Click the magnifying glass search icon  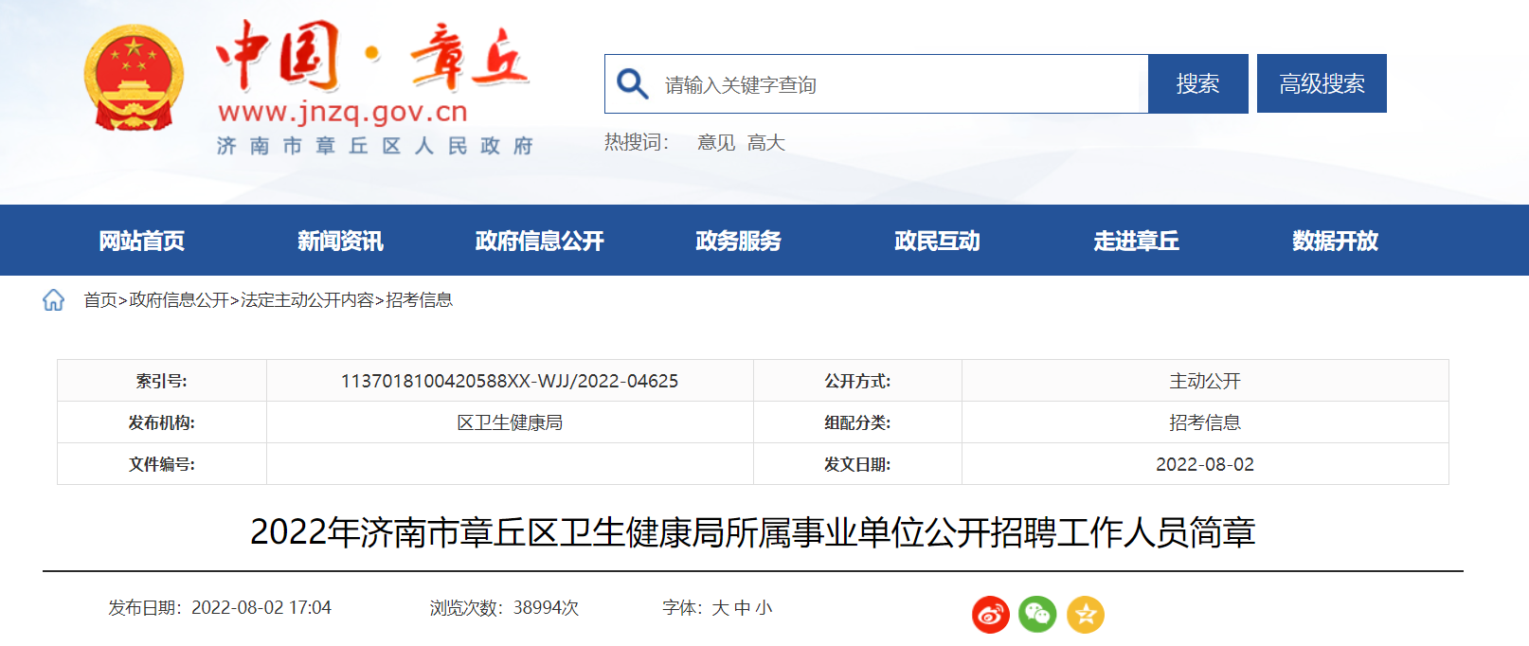click(632, 84)
